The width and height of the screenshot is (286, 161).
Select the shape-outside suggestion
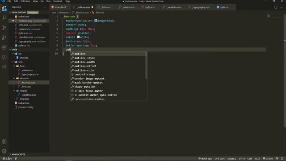tap(109, 87)
